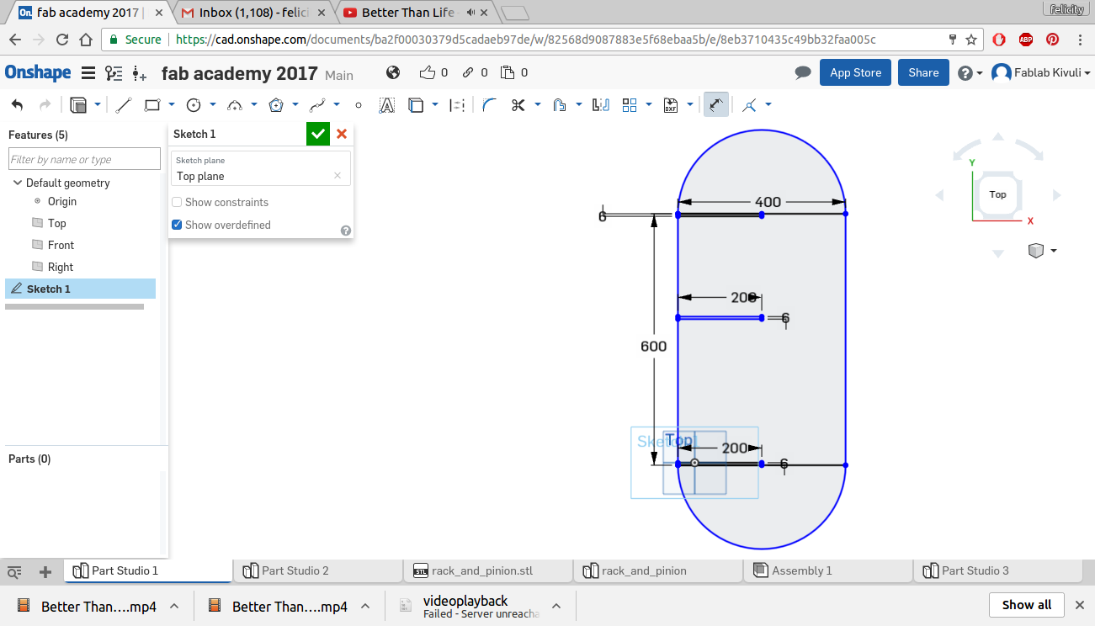Open view cube display options dropdown

[1053, 251]
